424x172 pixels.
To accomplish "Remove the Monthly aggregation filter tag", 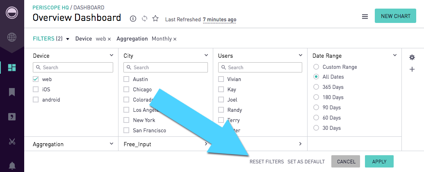I will click(175, 39).
